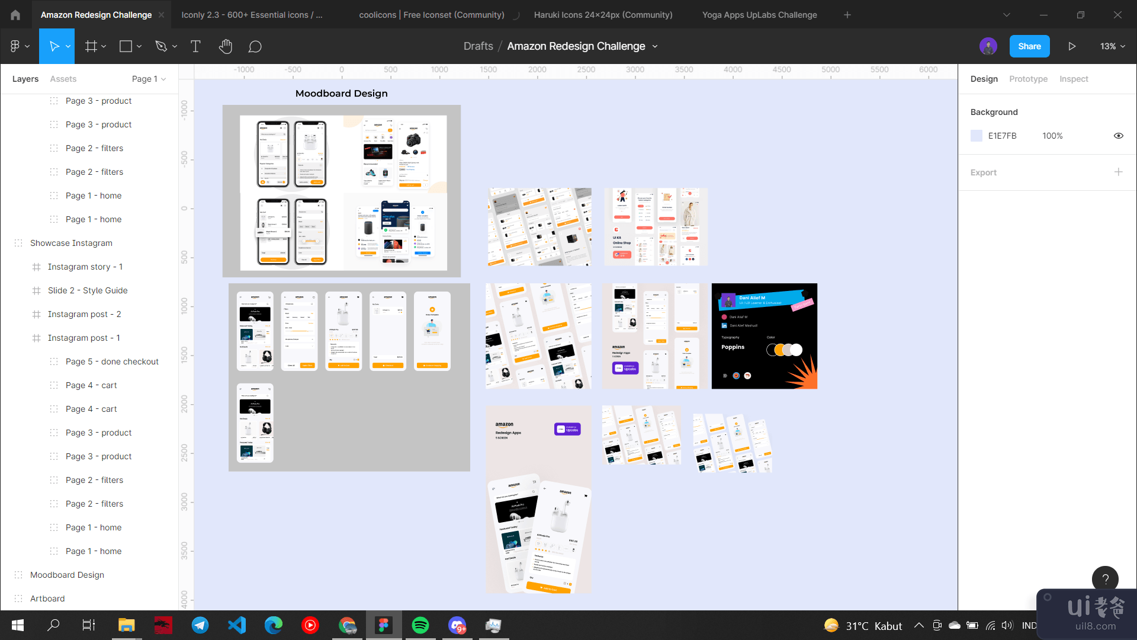Select the Text tool
Viewport: 1137px width, 640px height.
(195, 46)
